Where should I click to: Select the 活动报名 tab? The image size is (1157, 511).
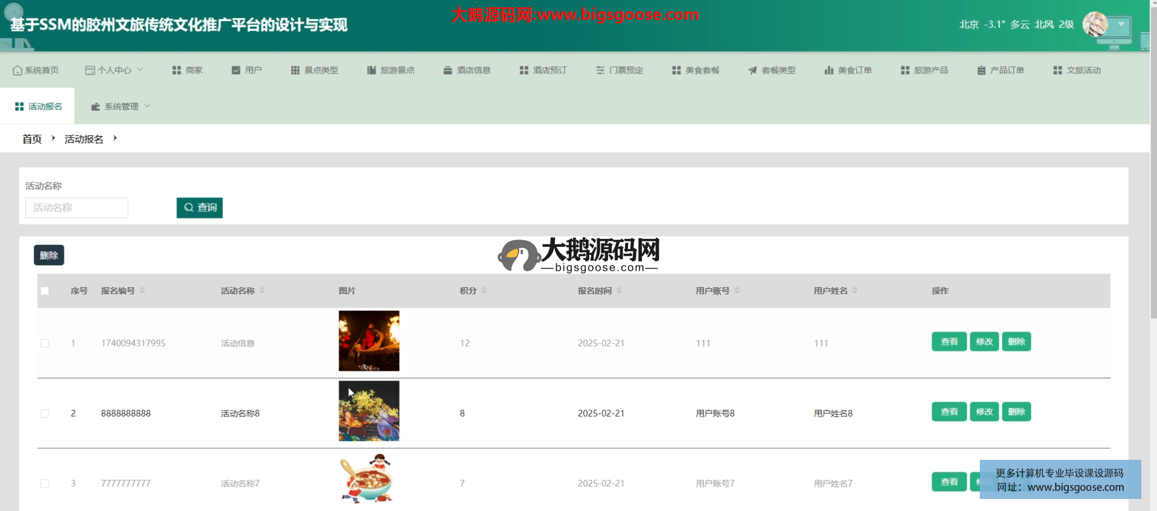pos(38,107)
